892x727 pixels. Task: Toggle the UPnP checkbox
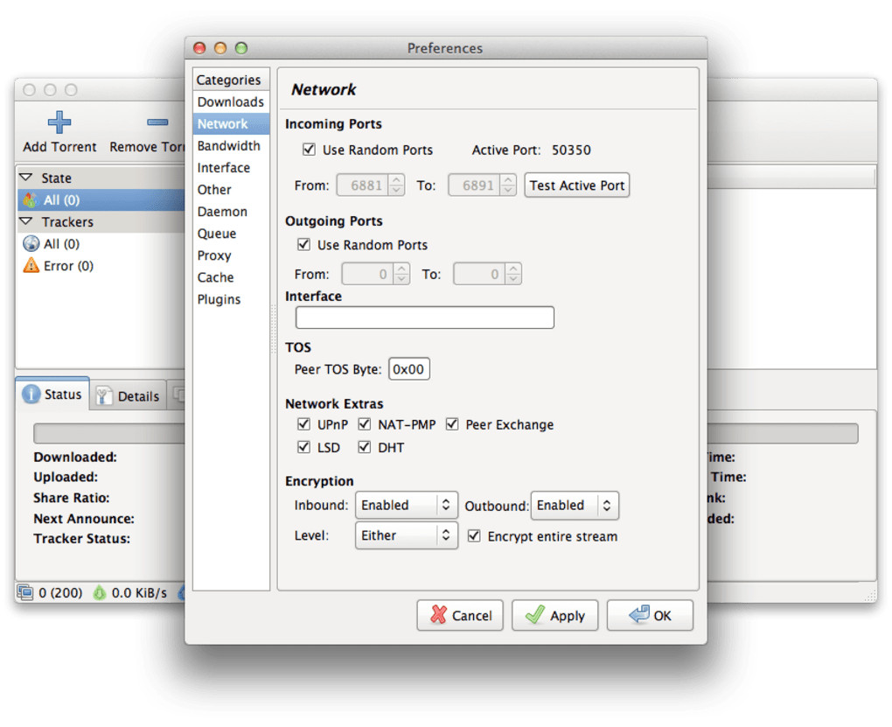click(x=303, y=424)
